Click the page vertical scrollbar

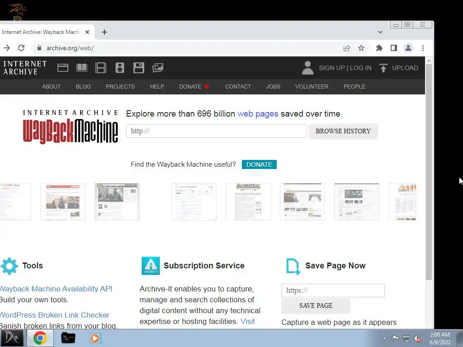(429, 172)
